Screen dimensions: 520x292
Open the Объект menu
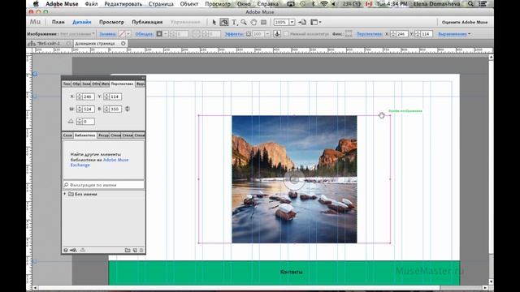[189, 4]
